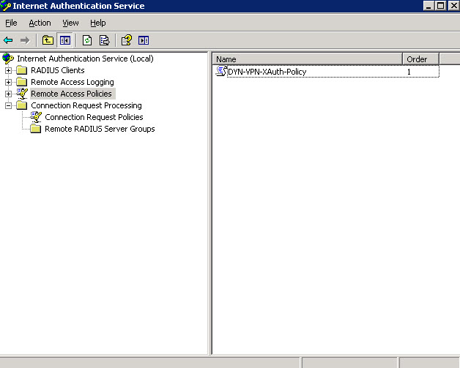Viewport: 460px width, 368px height.
Task: Open the Action menu
Action: (x=40, y=23)
